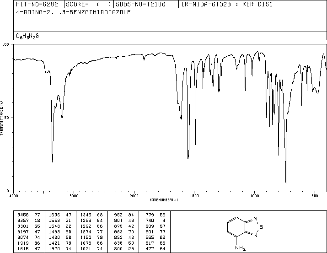The width and height of the screenshot is (327, 253).
Task: Select peak table entry 901
Action: click(x=124, y=221)
